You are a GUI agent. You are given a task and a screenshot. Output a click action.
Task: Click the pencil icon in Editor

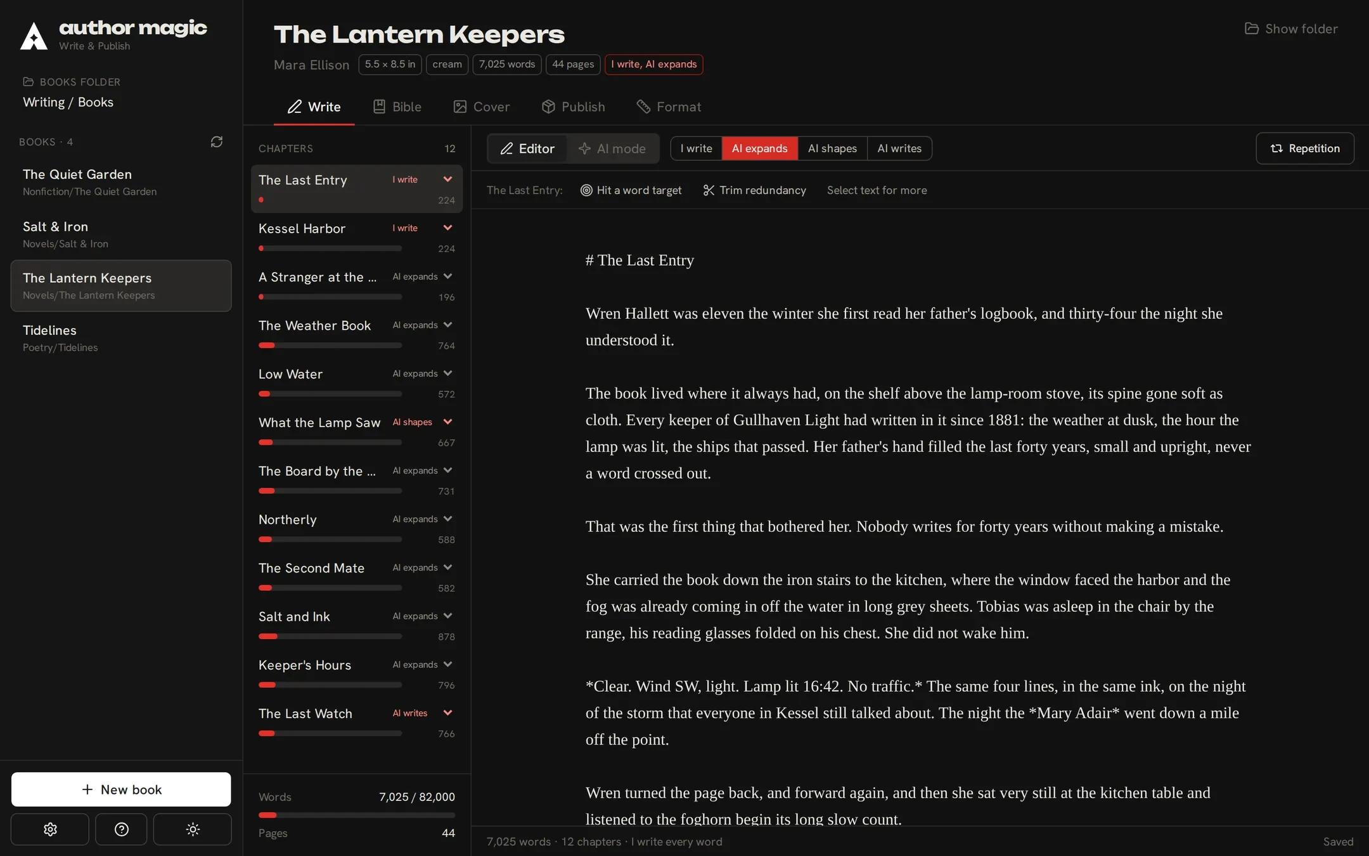506,148
